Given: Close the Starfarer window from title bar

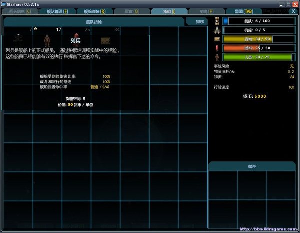Looking at the screenshot, I should coord(295,4).
